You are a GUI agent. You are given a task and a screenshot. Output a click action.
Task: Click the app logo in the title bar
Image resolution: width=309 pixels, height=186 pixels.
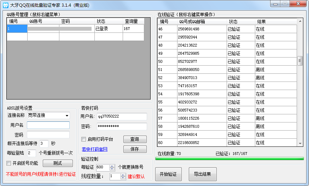point(5,5)
